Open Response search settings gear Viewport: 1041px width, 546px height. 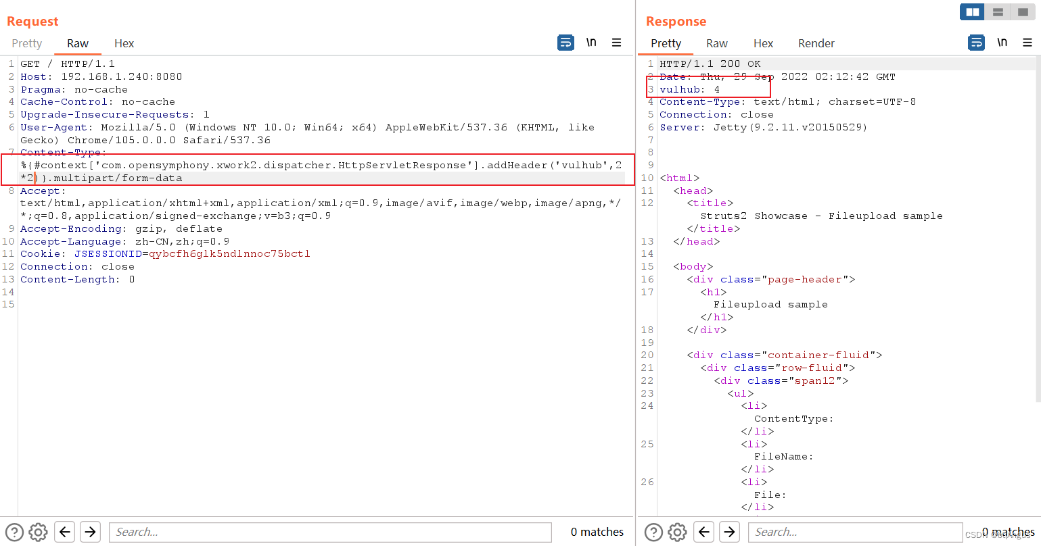tap(678, 532)
